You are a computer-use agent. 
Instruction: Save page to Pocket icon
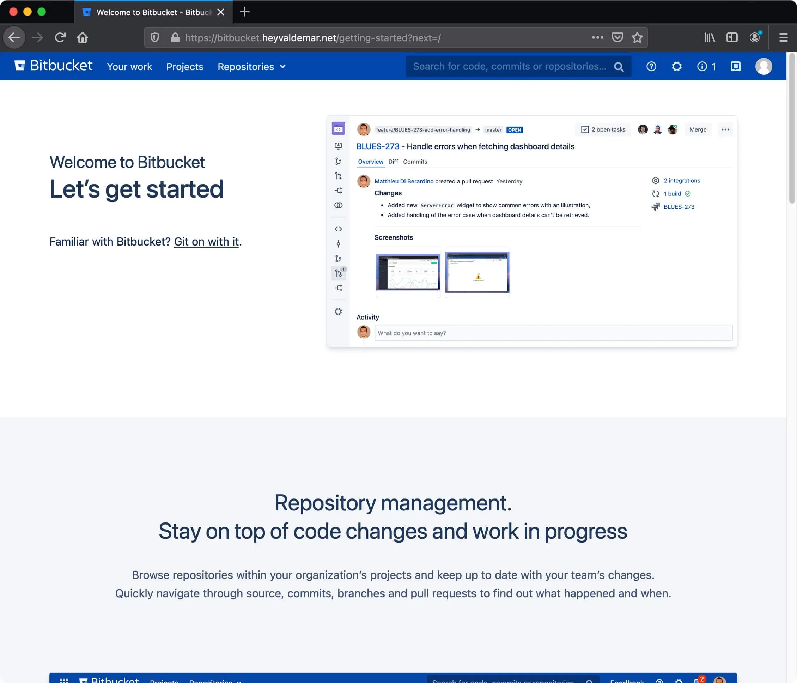point(617,37)
